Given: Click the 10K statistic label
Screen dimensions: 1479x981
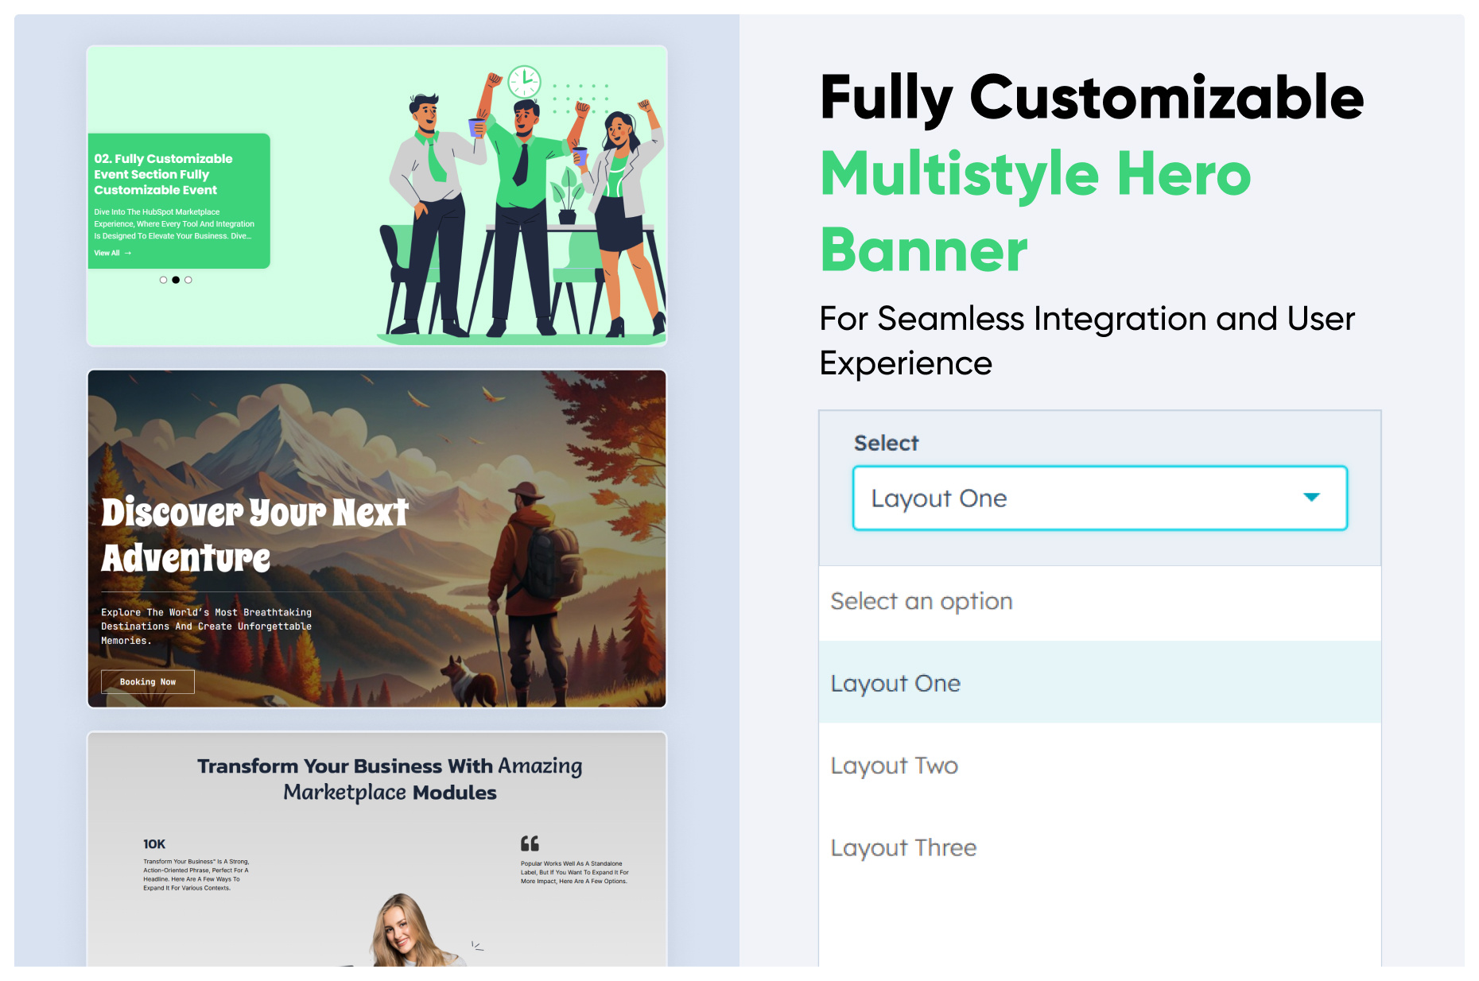Looking at the screenshot, I should 154,844.
